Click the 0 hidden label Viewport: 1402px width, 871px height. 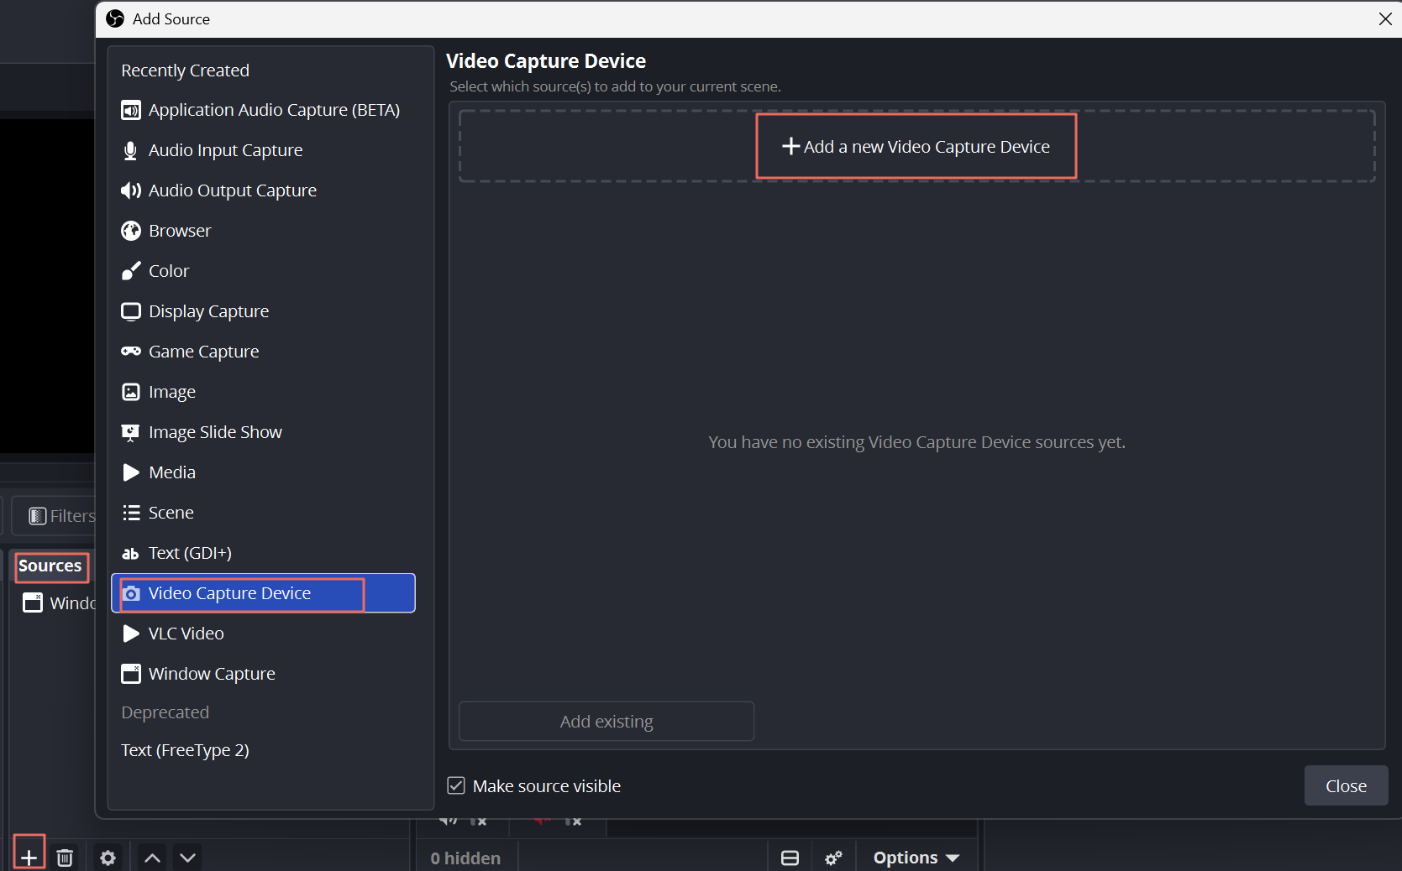tap(465, 858)
